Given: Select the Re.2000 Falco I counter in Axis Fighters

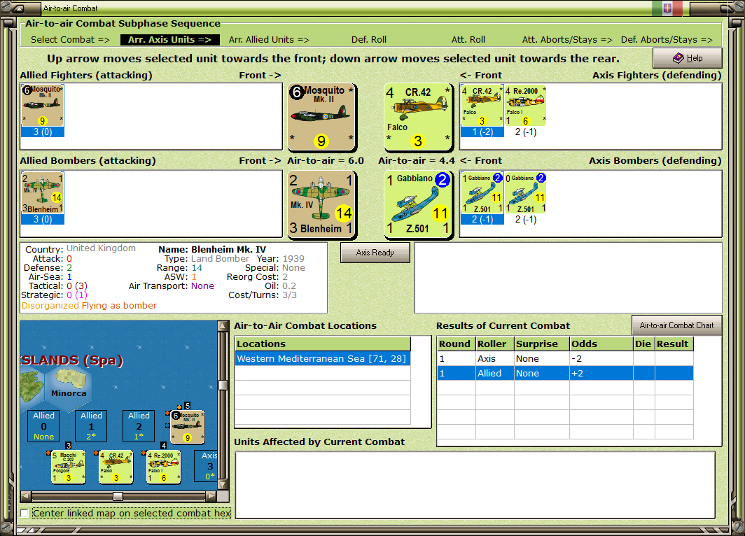Looking at the screenshot, I should pos(525,106).
